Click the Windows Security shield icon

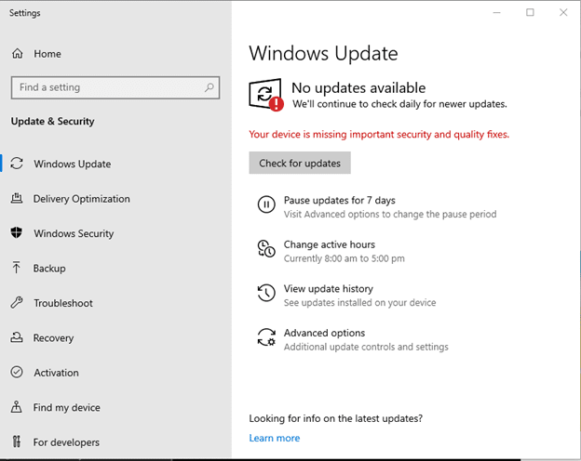pyautogui.click(x=17, y=233)
